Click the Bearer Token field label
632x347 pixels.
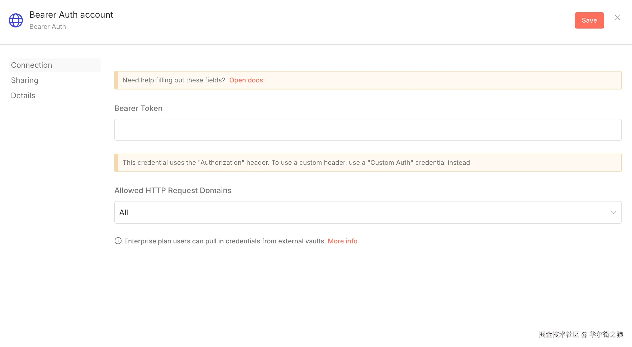tap(138, 108)
